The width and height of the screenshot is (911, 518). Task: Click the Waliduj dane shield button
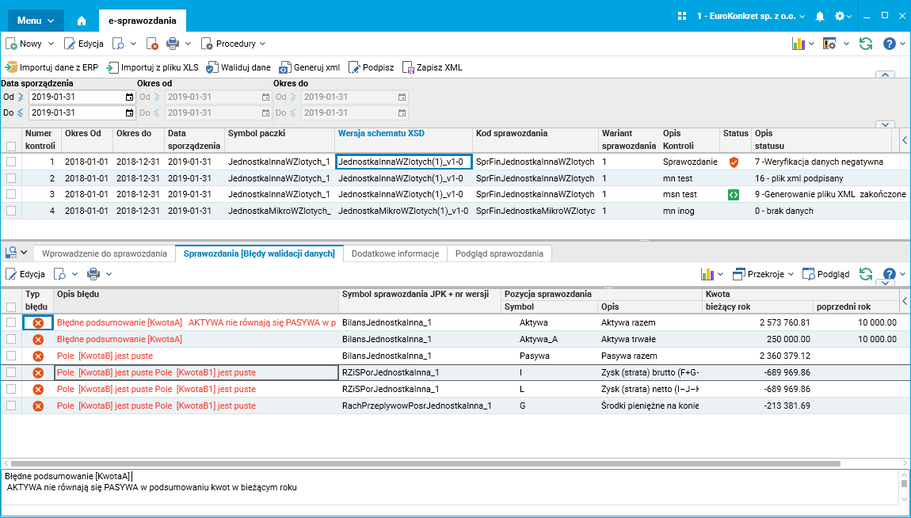[238, 67]
